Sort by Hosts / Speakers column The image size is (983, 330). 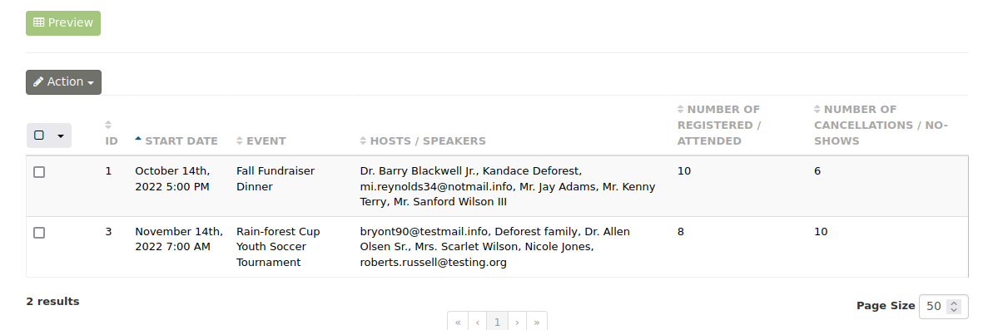[423, 140]
